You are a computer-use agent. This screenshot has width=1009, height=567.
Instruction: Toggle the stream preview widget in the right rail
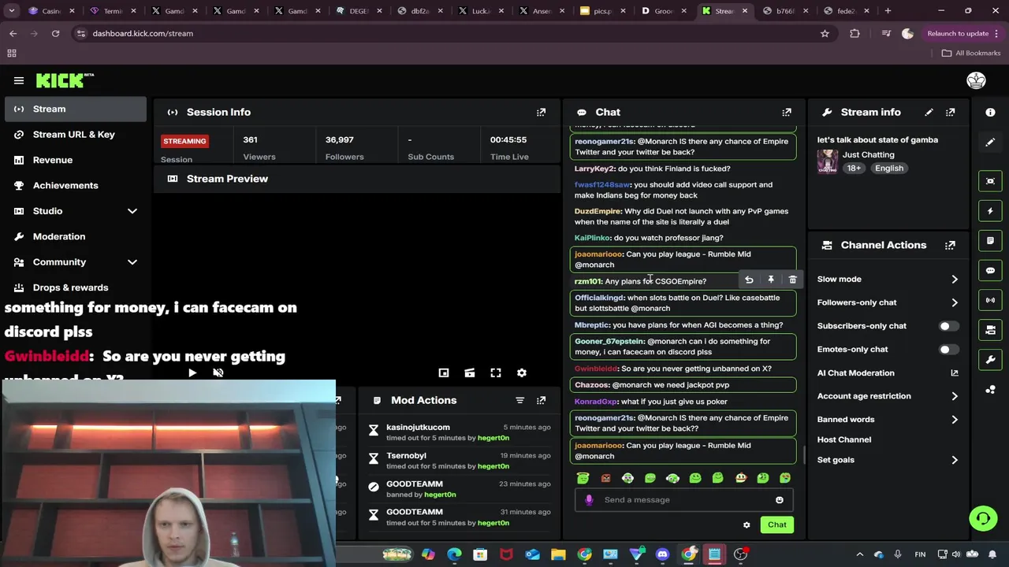pyautogui.click(x=990, y=181)
